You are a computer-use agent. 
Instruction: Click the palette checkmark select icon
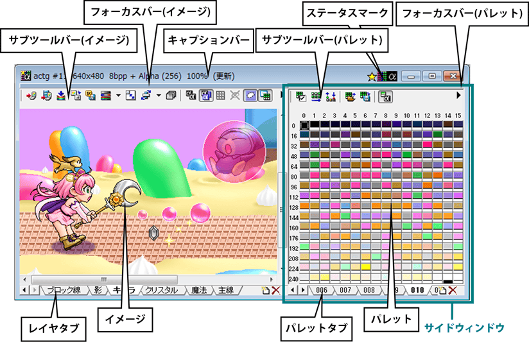pyautogui.click(x=301, y=97)
